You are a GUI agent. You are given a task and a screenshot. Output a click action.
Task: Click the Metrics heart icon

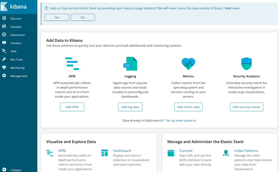(x=189, y=64)
